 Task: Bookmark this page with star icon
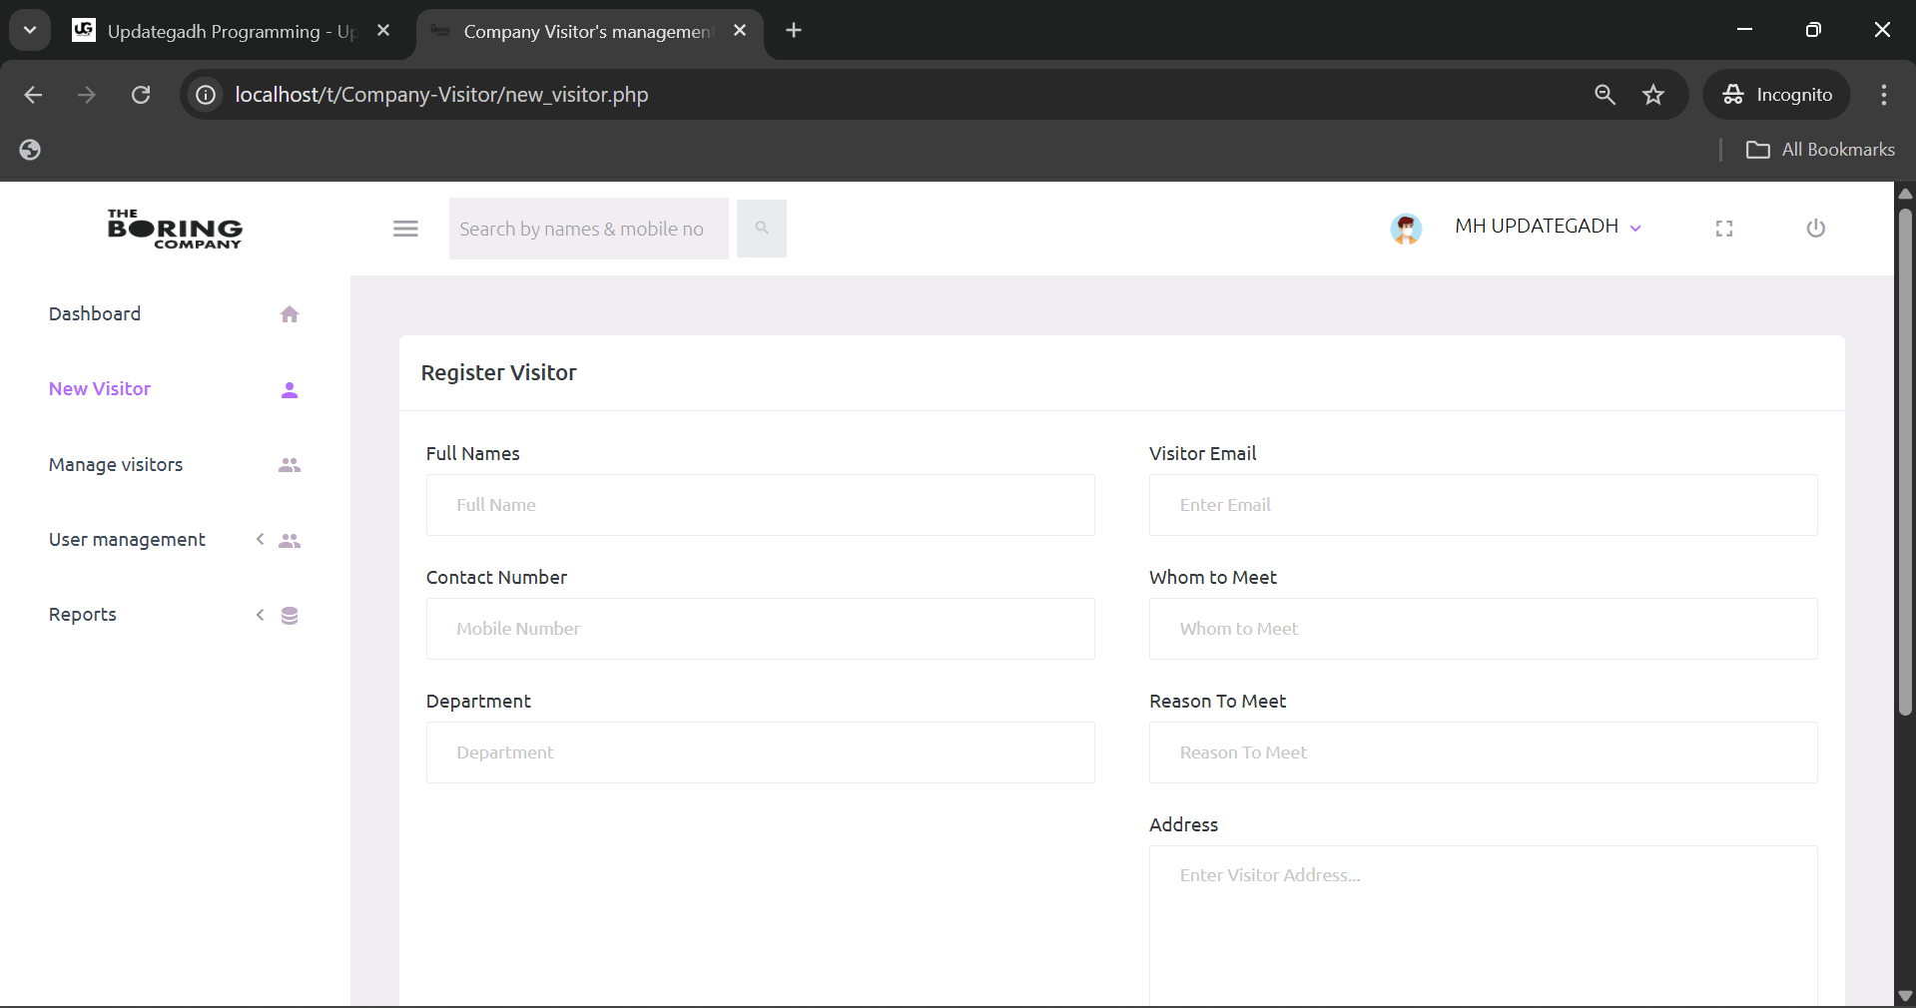pyautogui.click(x=1653, y=95)
